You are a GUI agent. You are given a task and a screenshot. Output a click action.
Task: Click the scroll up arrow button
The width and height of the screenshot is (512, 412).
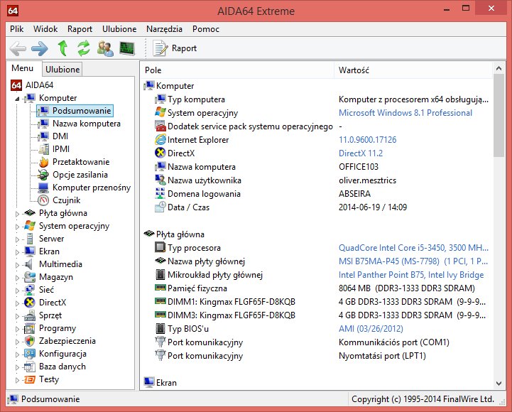coord(499,68)
